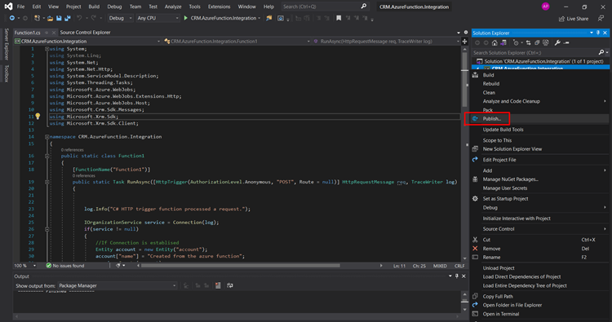
Task: Click the user account avatar
Action: pyautogui.click(x=545, y=7)
